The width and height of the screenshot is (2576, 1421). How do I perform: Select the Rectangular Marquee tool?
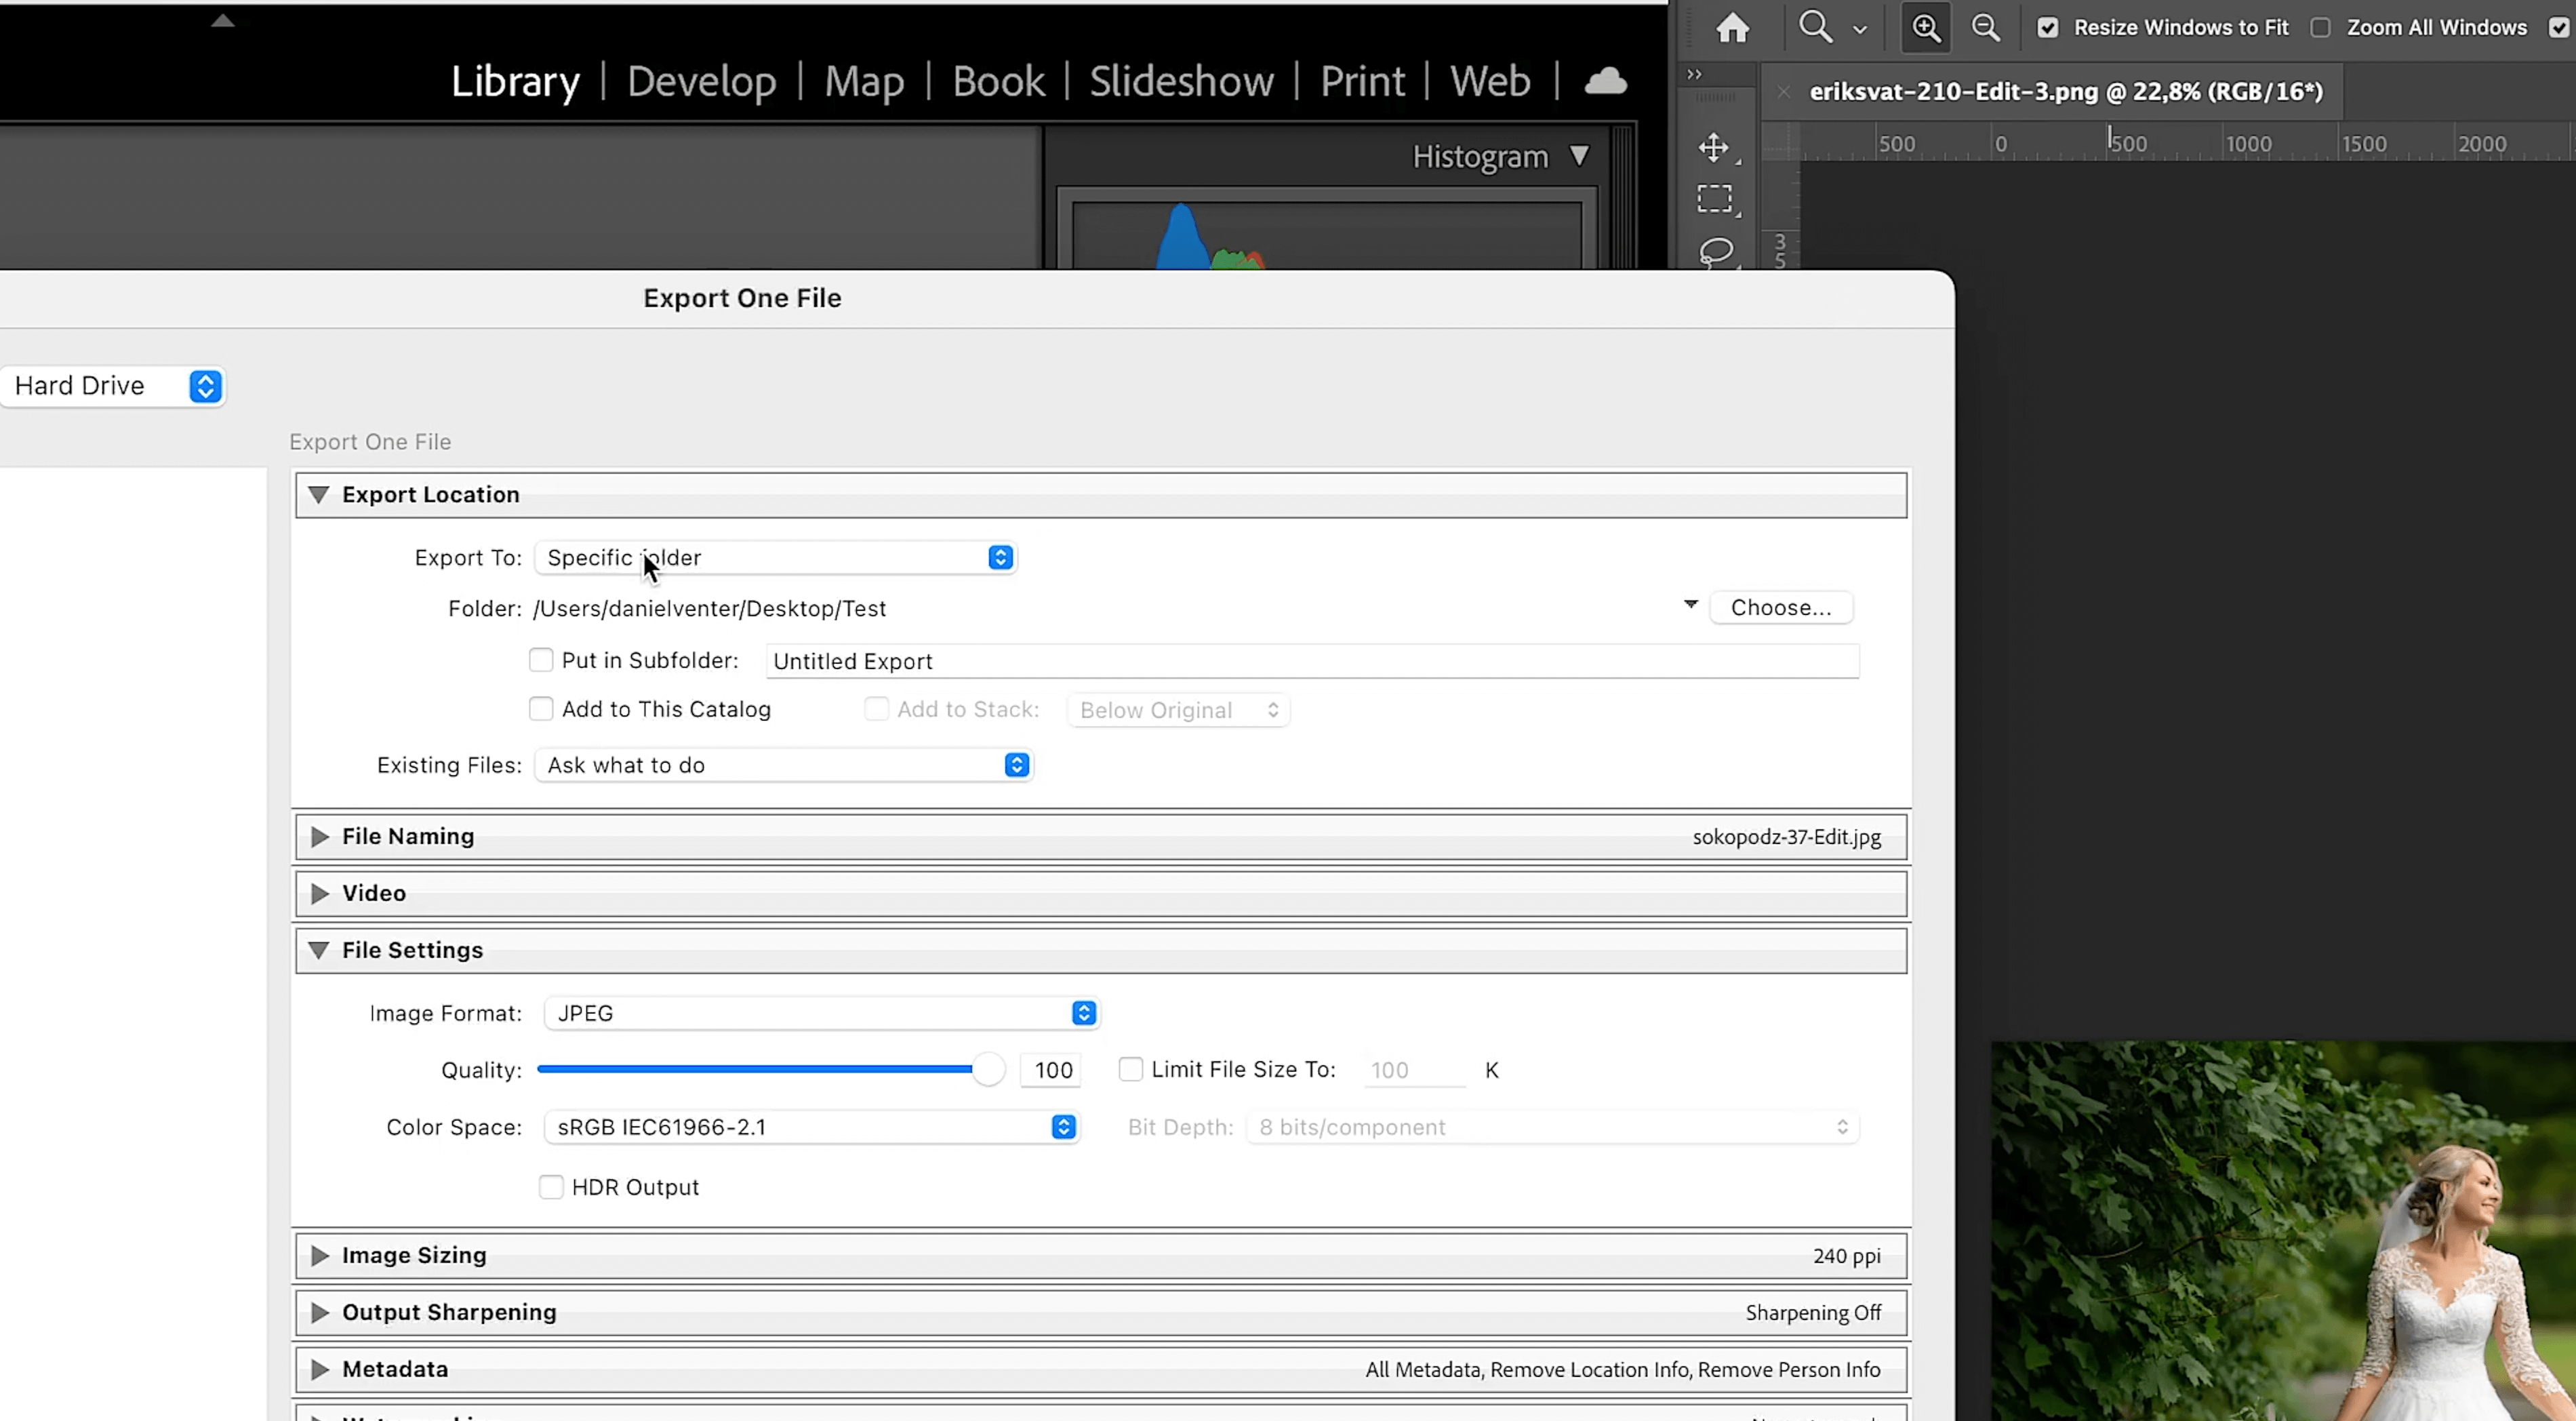[x=1716, y=198]
